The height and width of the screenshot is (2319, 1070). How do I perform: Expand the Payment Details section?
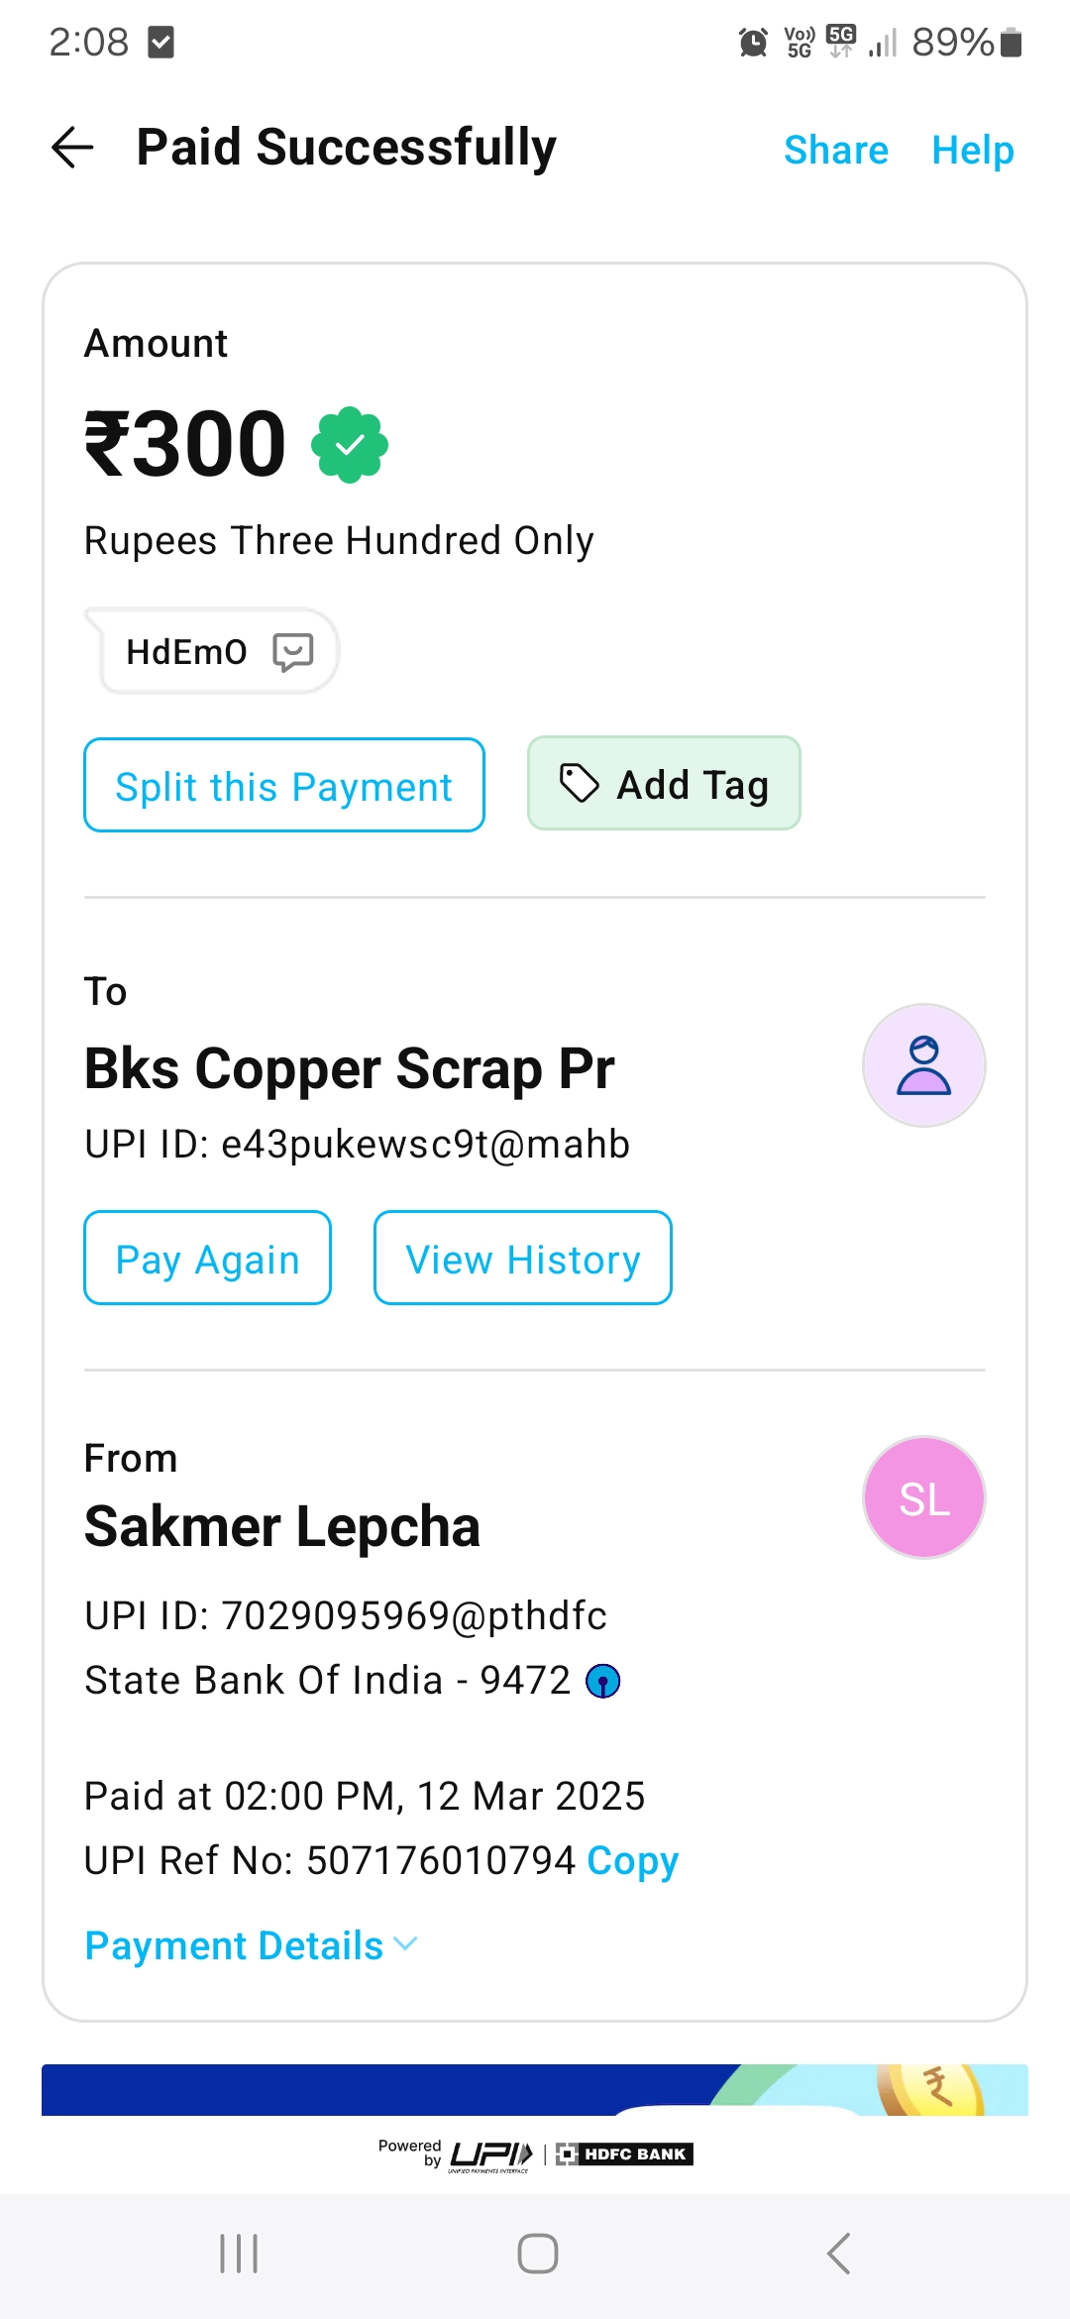click(x=252, y=1945)
